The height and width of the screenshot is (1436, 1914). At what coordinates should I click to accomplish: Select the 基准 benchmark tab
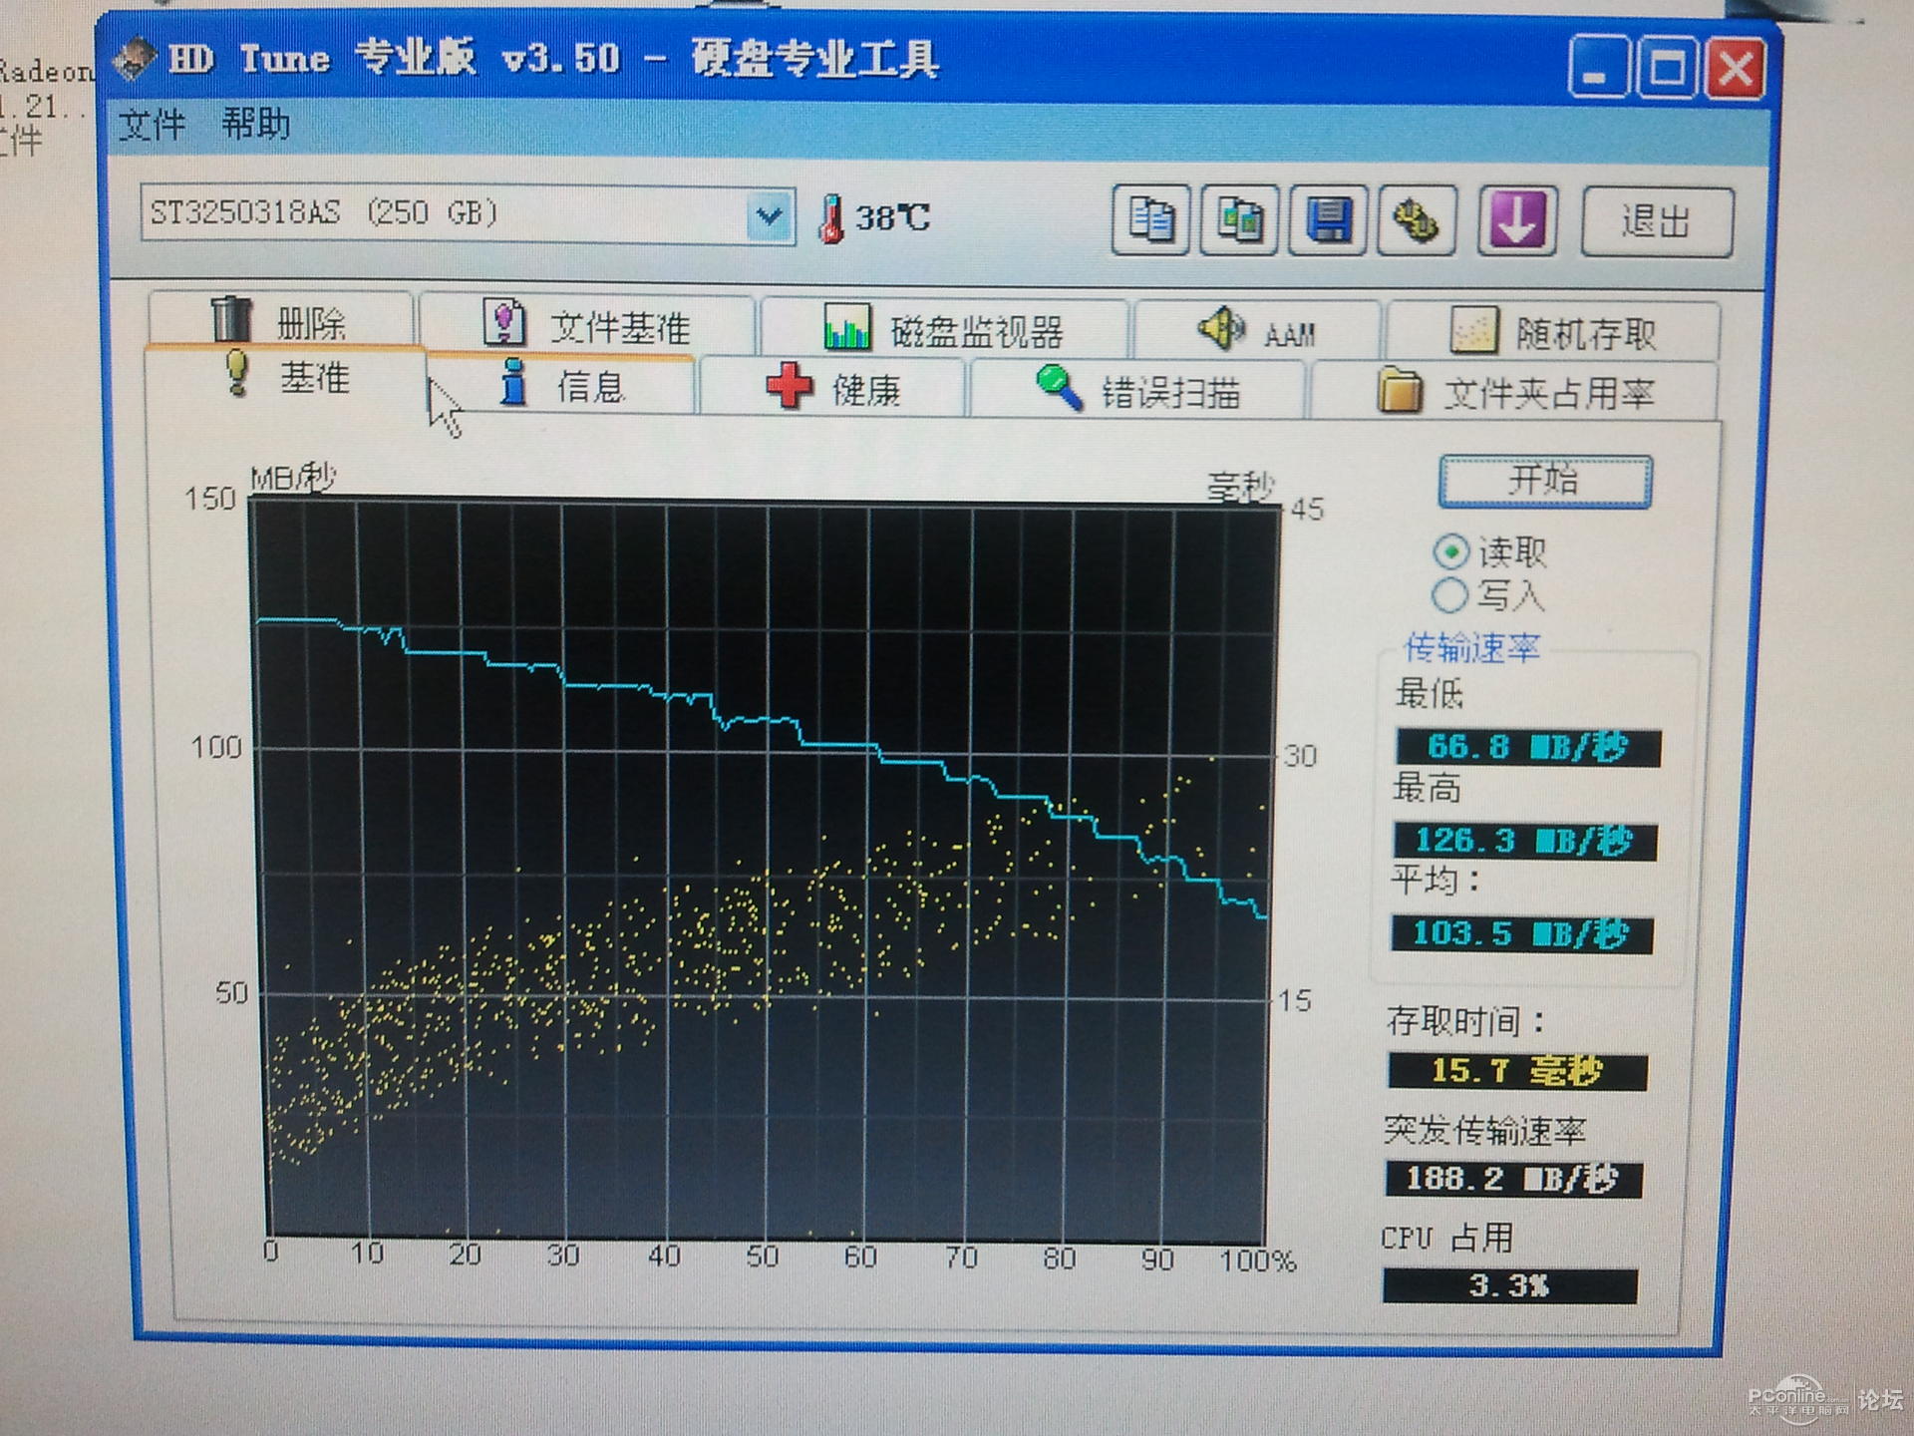pos(285,376)
